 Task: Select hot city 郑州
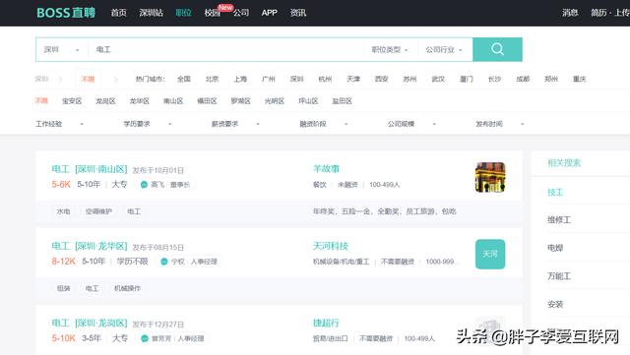[551, 79]
